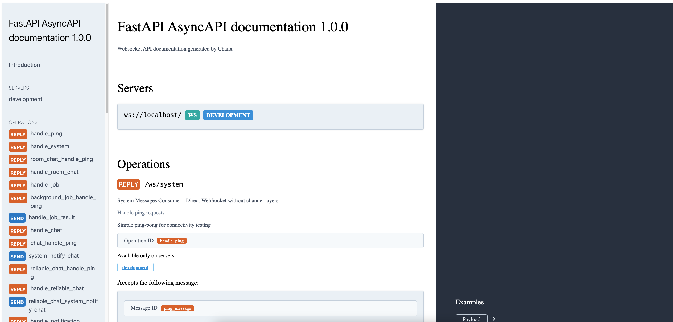Open reliable_chat_handle_ping operation
This screenshot has height=322, width=673.
pos(63,273)
